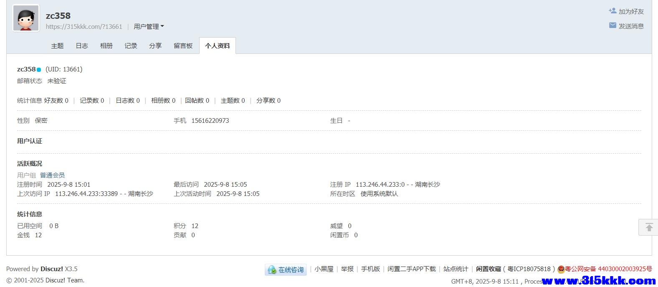This screenshot has height=287, width=658.
Task: Open the 用户管理 dropdown menu
Action: tap(149, 27)
